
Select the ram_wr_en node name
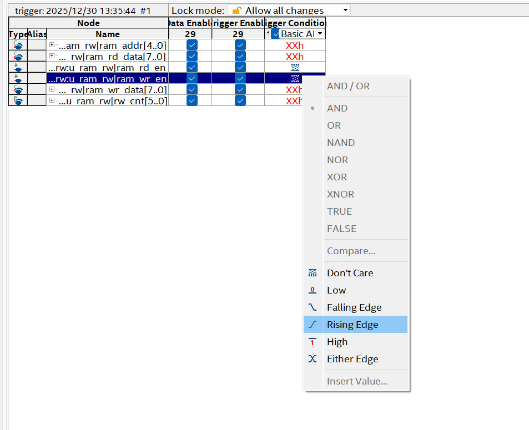click(x=107, y=79)
